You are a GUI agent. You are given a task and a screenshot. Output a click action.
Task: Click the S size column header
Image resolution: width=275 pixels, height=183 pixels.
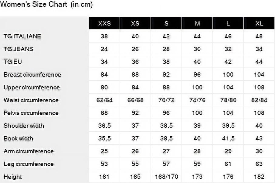pyautogui.click(x=166, y=23)
